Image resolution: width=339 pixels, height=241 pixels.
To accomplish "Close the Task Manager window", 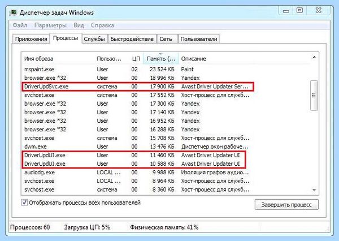I will pyautogui.click(x=318, y=10).
